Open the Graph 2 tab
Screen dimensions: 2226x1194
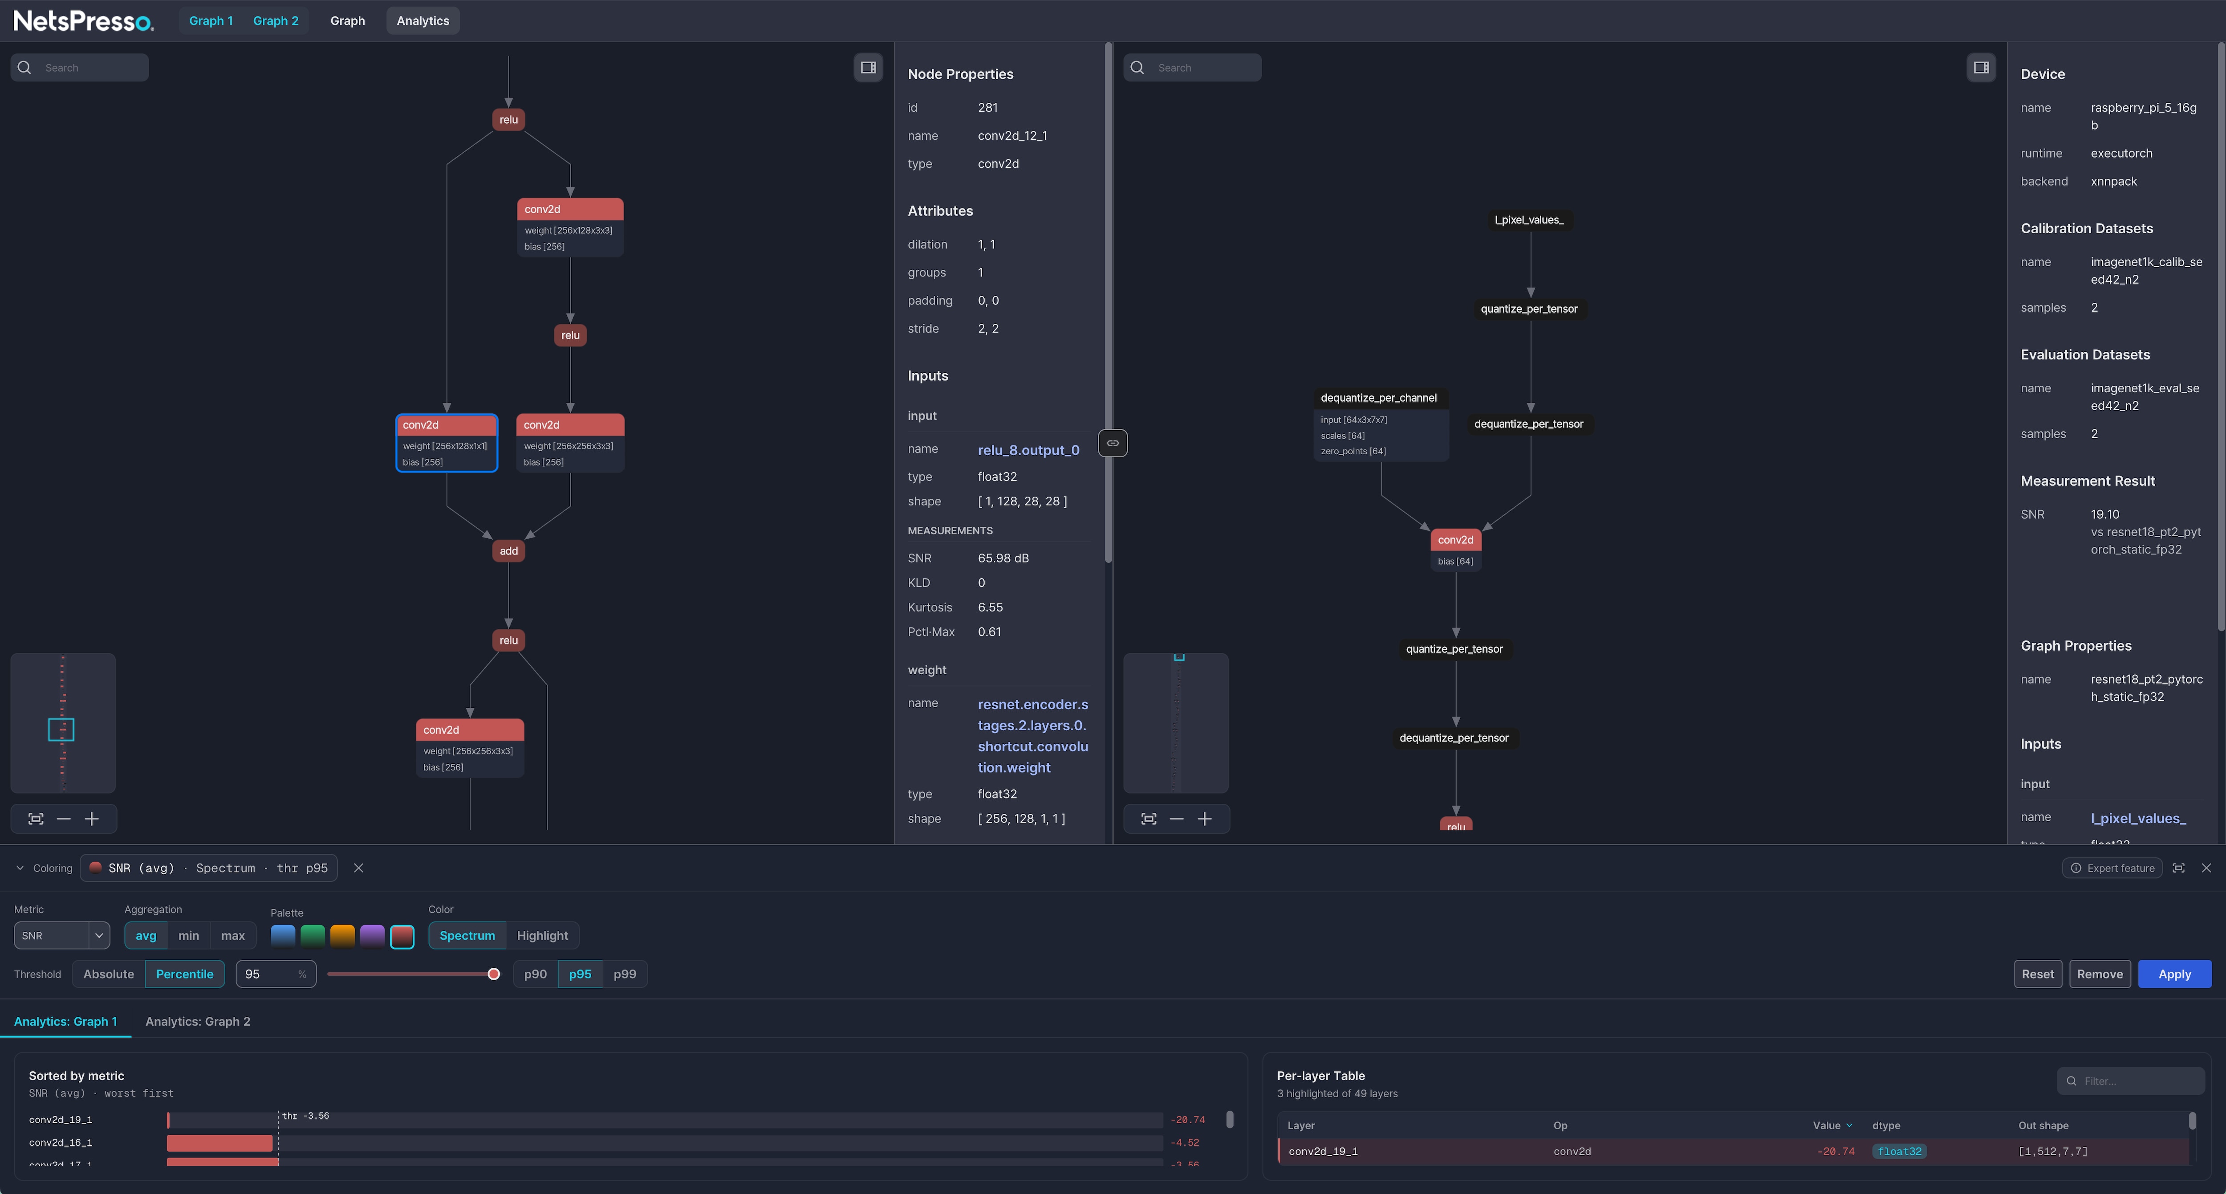[x=276, y=21]
